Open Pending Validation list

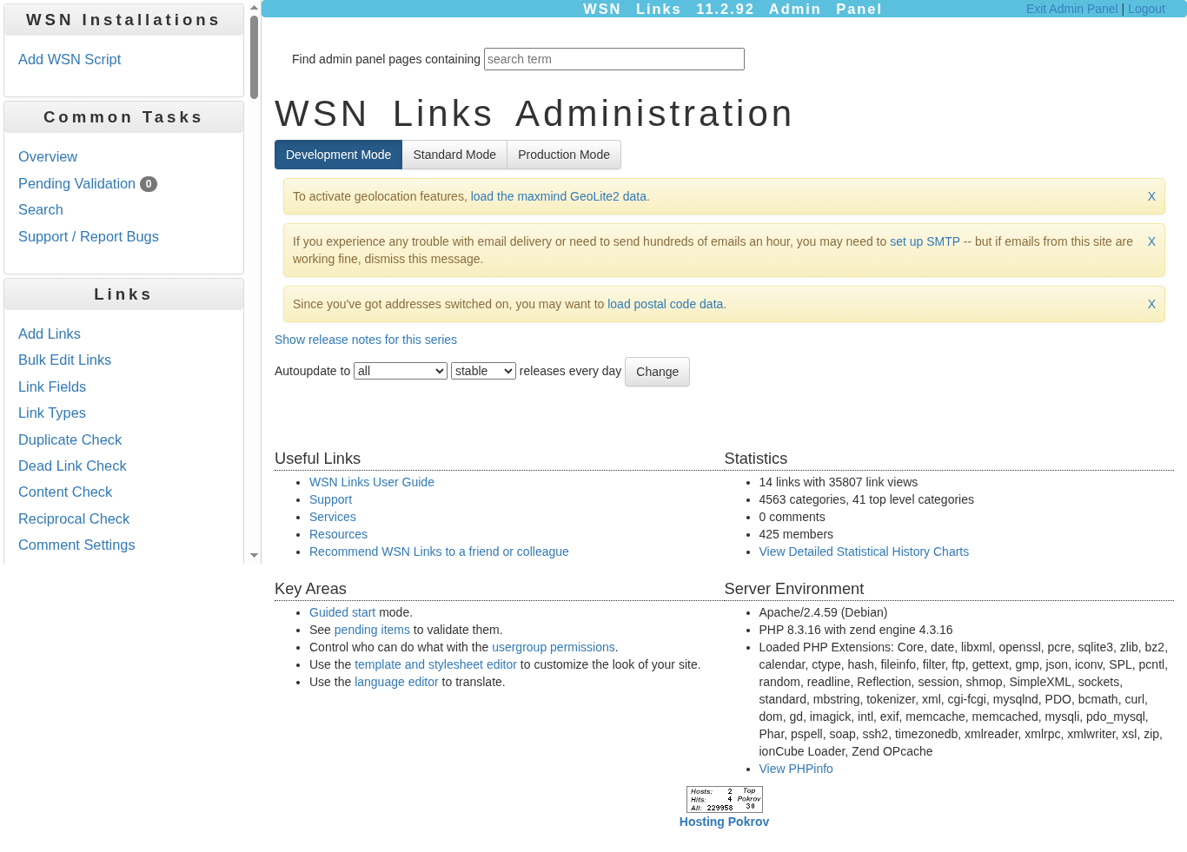click(x=76, y=183)
